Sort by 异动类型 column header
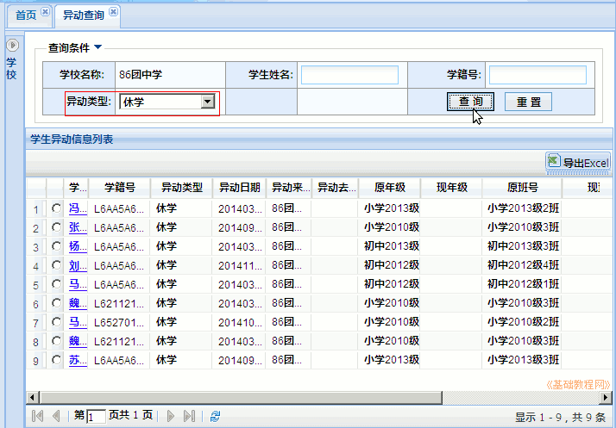This screenshot has height=428, width=616. pyautogui.click(x=181, y=188)
